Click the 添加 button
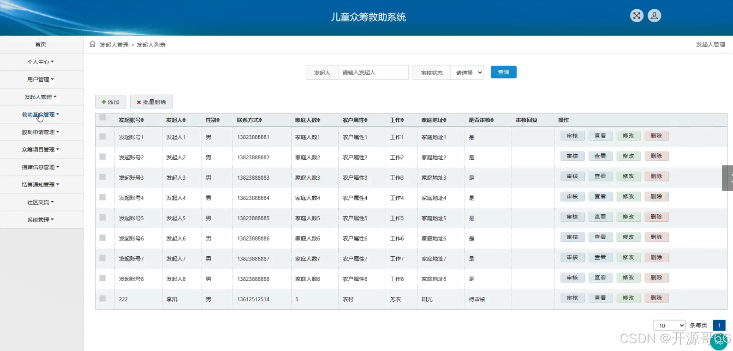This screenshot has height=351, width=733. (x=111, y=102)
